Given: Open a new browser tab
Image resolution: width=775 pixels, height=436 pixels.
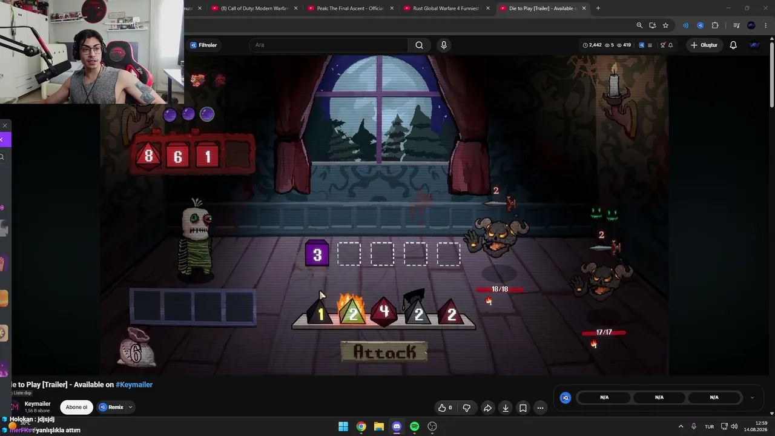Looking at the screenshot, I should point(598,8).
